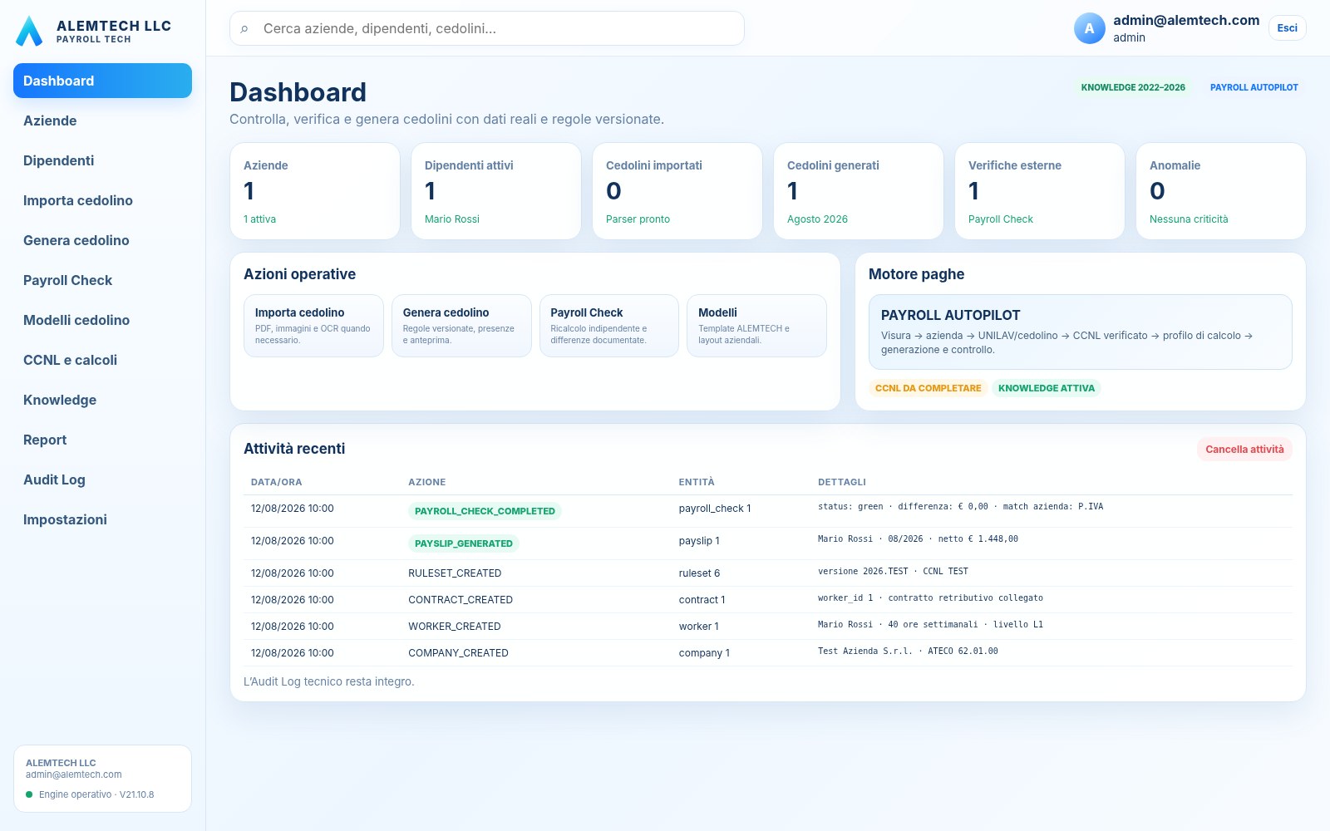1330x831 pixels.
Task: Open the Dipendenti attivi stat card
Action: pyautogui.click(x=496, y=191)
